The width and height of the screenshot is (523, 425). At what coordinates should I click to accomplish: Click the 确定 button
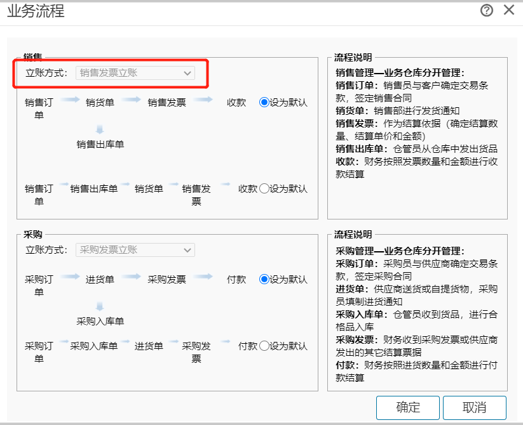coord(408,407)
